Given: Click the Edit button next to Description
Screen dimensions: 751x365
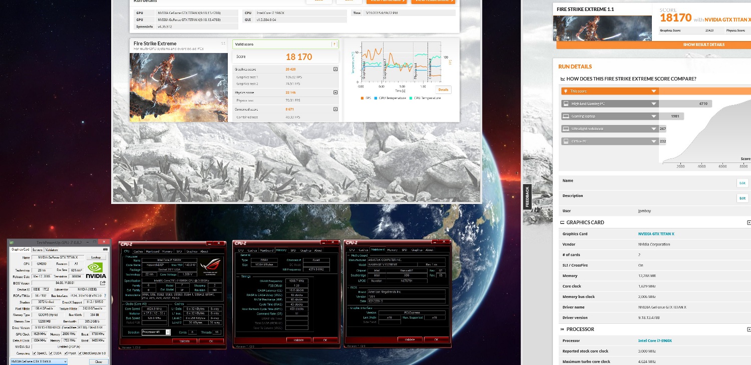Looking at the screenshot, I should click(742, 198).
